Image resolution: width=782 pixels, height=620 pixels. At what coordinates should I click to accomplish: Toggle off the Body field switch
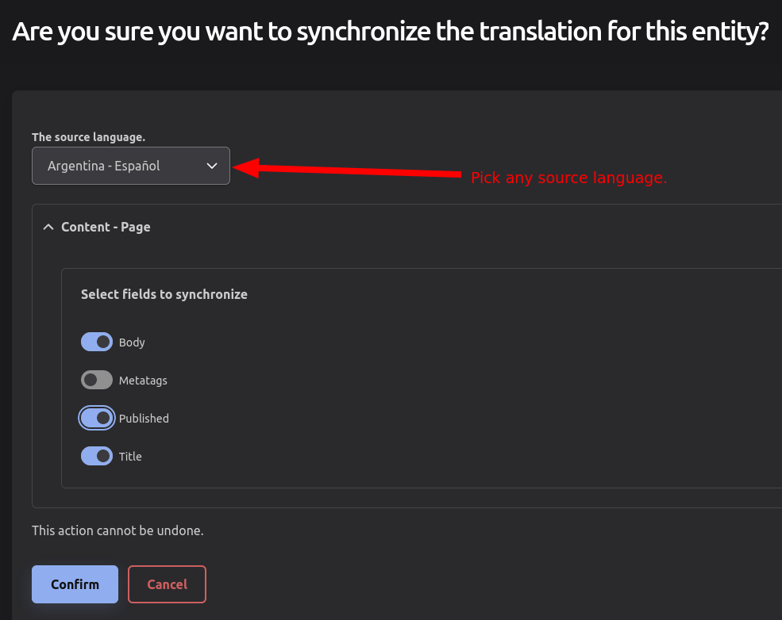coord(97,343)
